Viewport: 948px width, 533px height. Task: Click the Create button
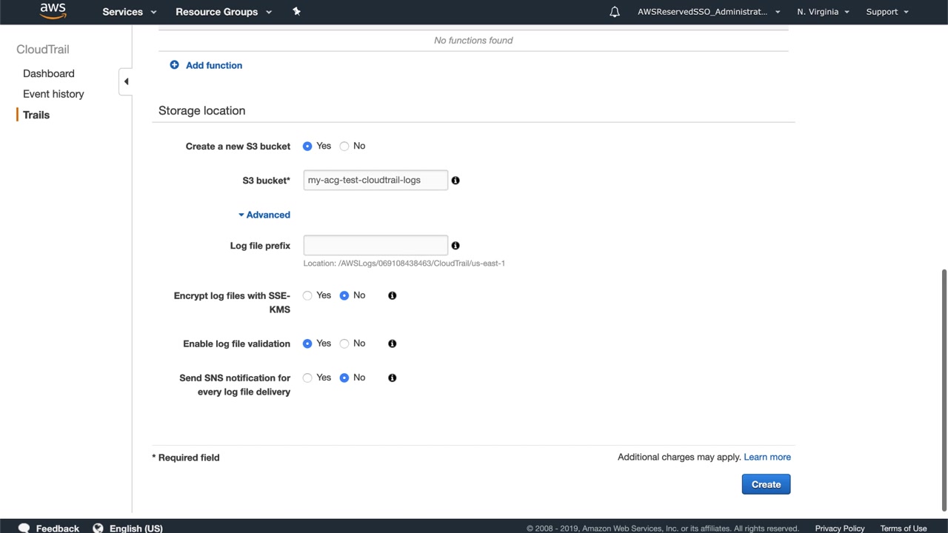click(x=766, y=484)
